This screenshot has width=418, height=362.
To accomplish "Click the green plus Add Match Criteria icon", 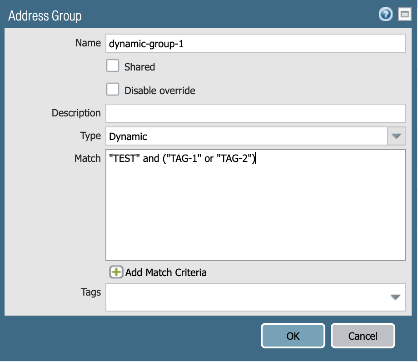I will tap(116, 272).
